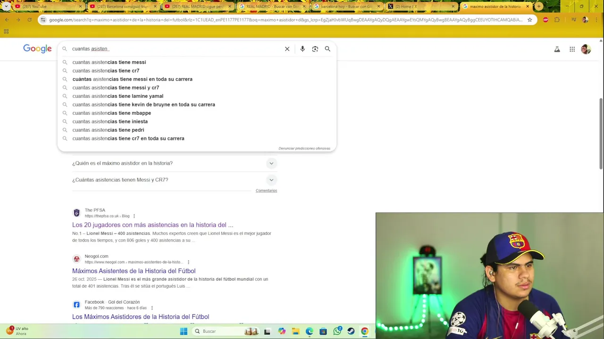Click 'Denunciar predicciones ofensivas' link
Screen dimensions: 604x339
pos(304,148)
